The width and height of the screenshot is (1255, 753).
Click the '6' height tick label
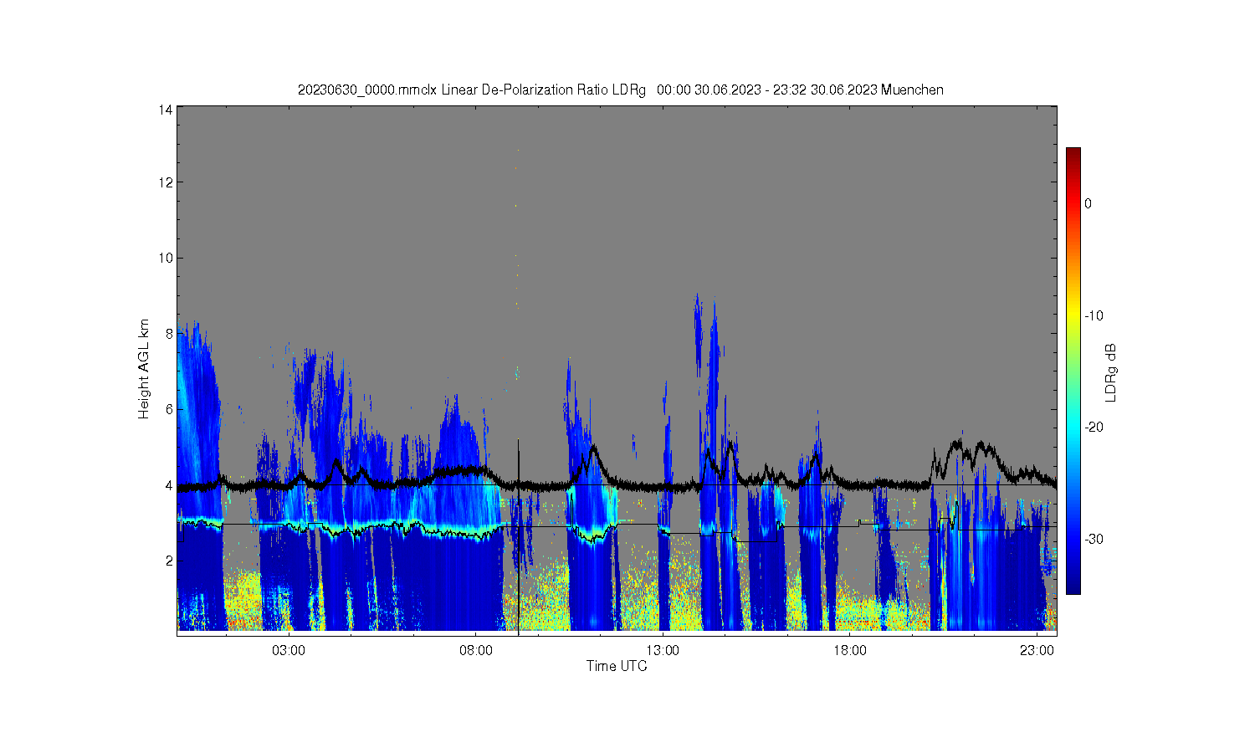(x=169, y=409)
